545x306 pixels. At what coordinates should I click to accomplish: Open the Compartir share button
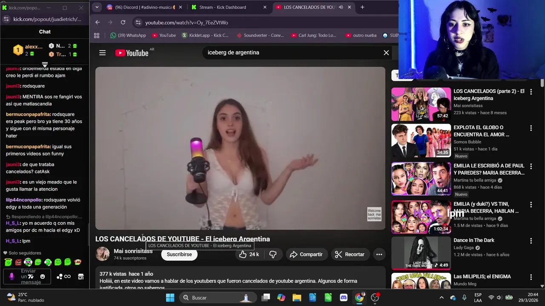click(306, 254)
